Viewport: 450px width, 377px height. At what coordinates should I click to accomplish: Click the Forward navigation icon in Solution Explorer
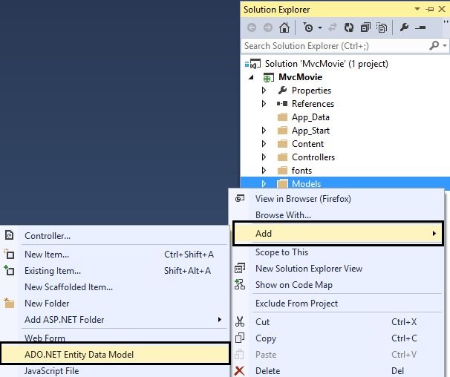tap(268, 28)
